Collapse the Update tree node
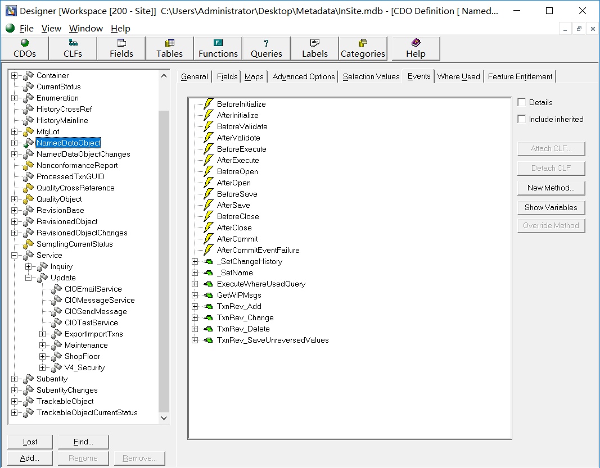The width and height of the screenshot is (600, 468). click(x=29, y=278)
